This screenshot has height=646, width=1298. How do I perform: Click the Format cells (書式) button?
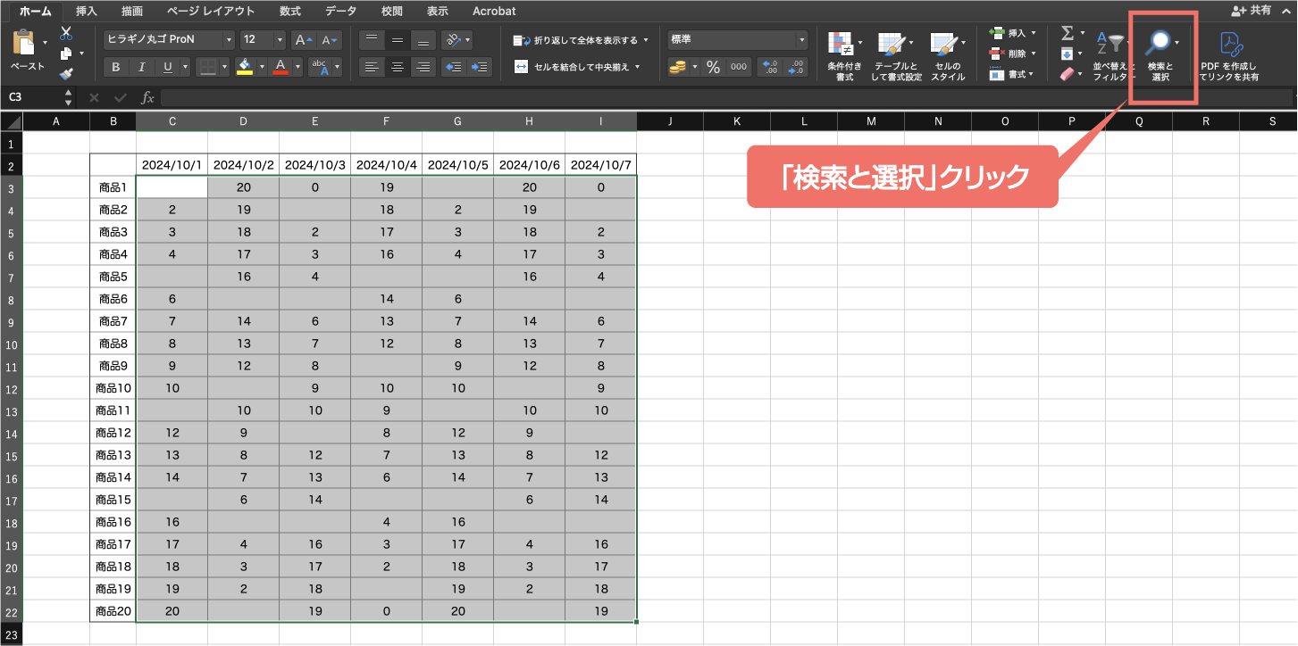[x=1012, y=75]
